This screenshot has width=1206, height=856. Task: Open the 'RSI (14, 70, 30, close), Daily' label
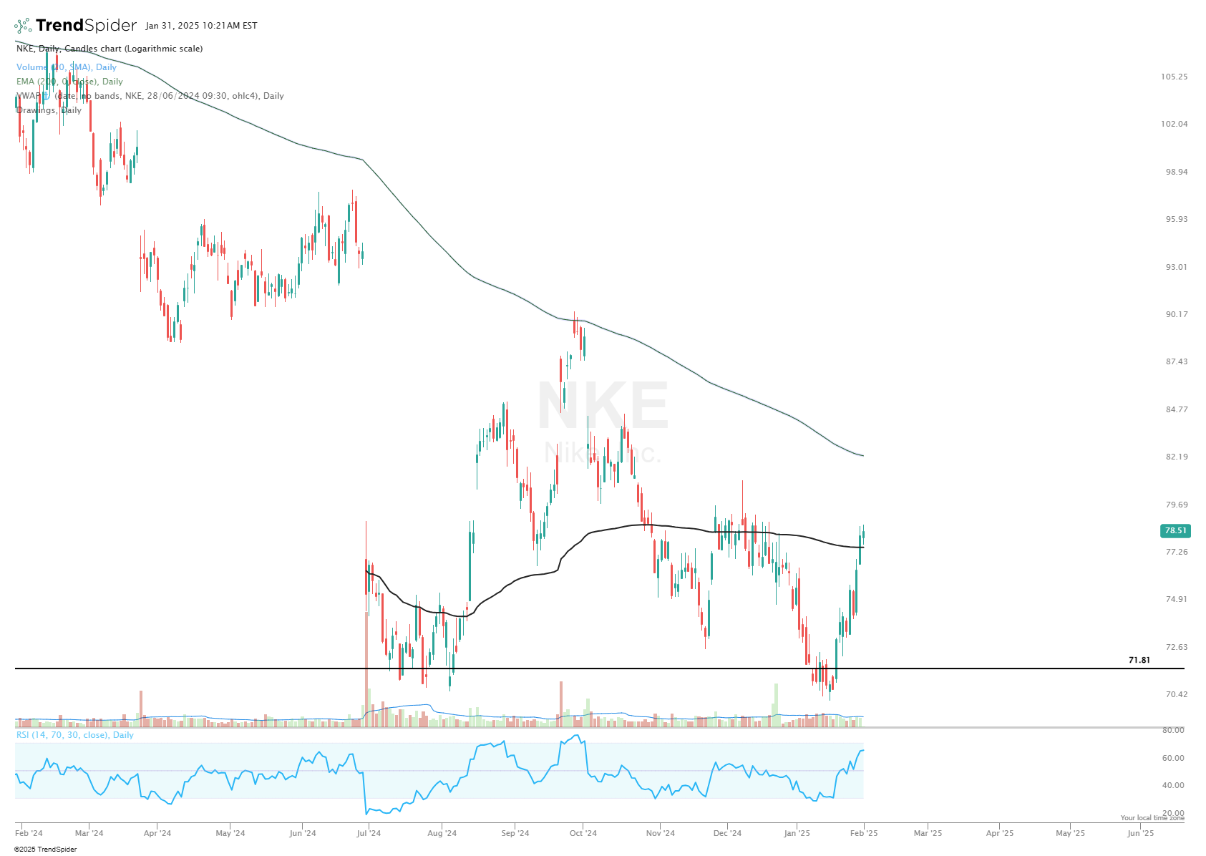coord(75,735)
